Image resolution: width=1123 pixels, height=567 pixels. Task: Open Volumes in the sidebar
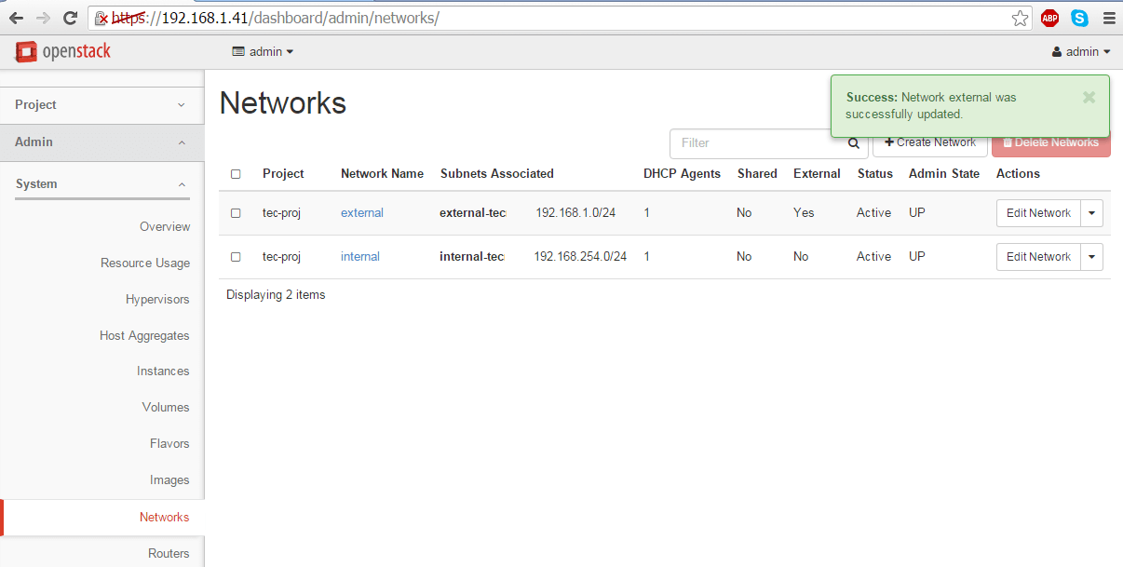coord(166,408)
